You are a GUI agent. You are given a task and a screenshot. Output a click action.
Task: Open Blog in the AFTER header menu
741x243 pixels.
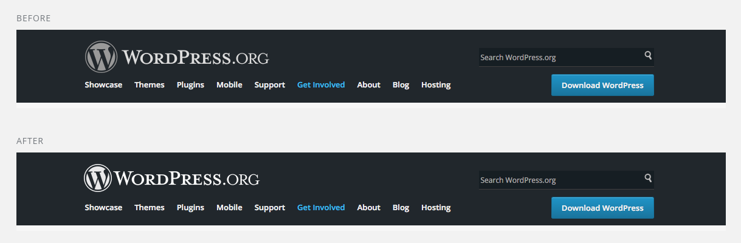pyautogui.click(x=401, y=208)
